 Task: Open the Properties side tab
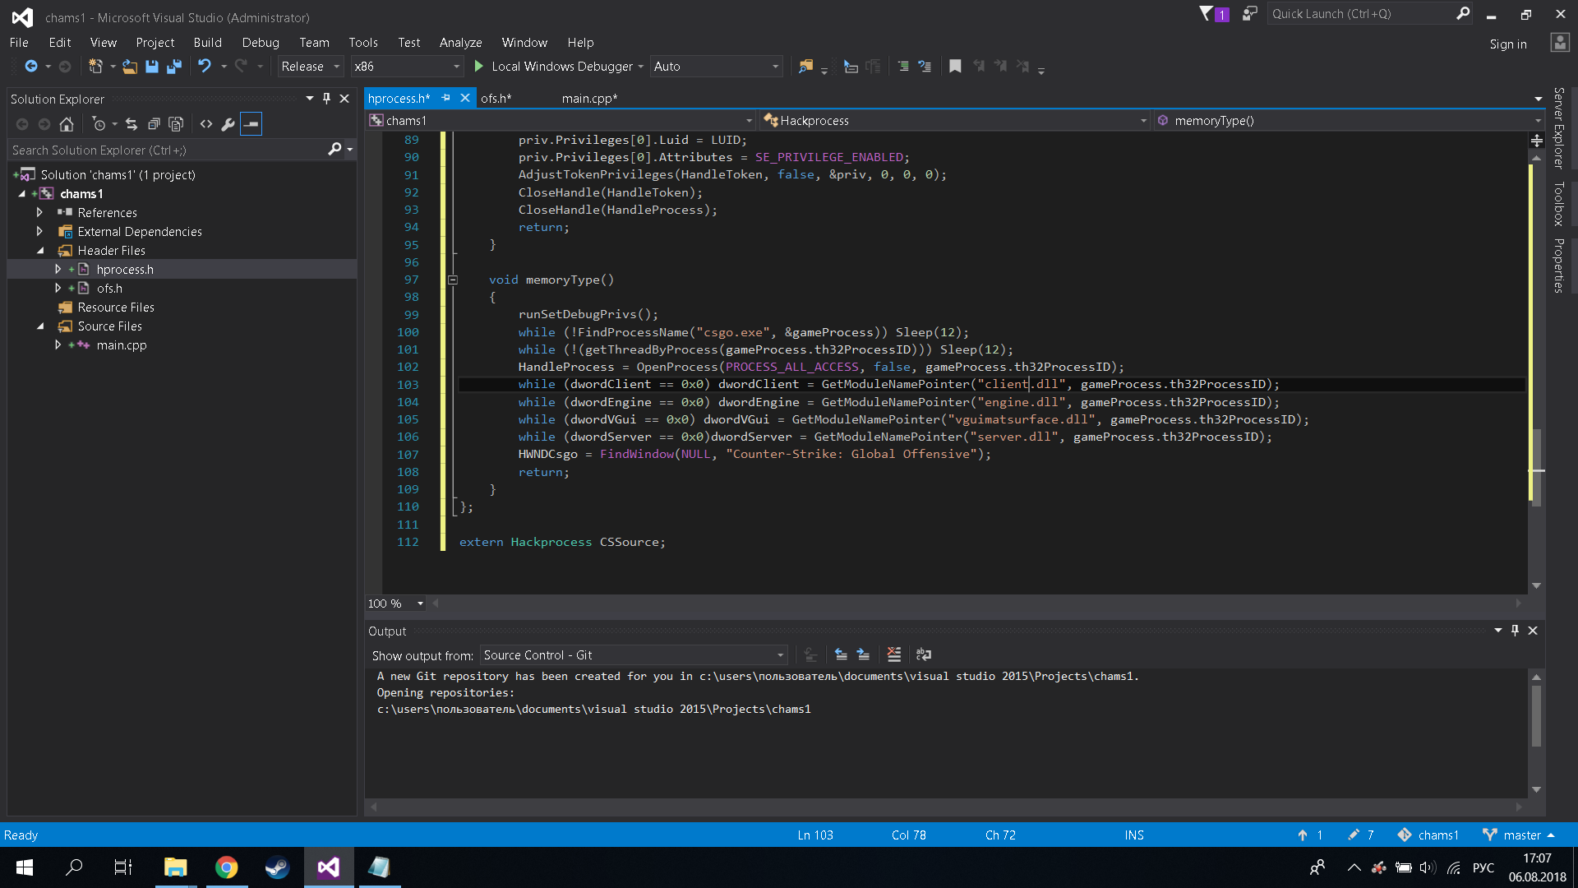pos(1557,266)
